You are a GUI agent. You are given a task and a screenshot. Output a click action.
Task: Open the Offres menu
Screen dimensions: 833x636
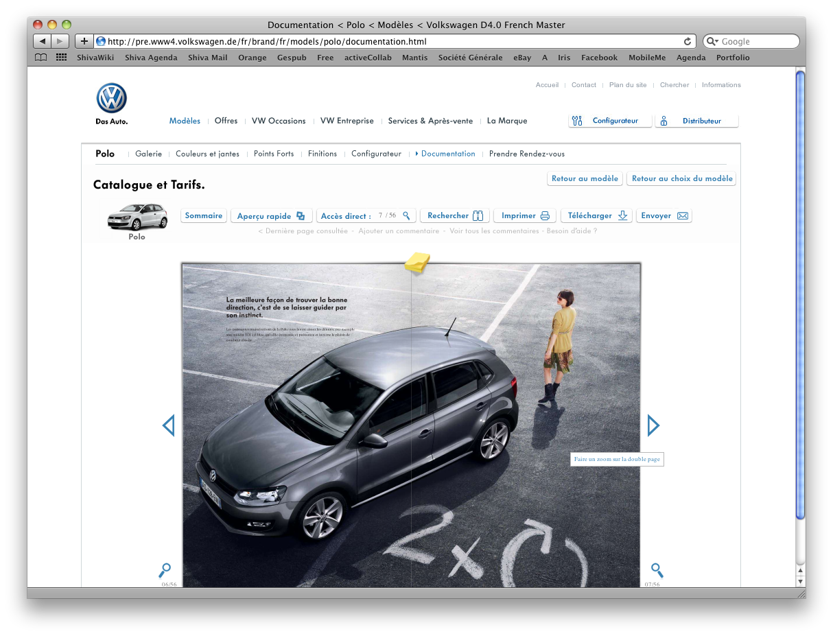[226, 121]
